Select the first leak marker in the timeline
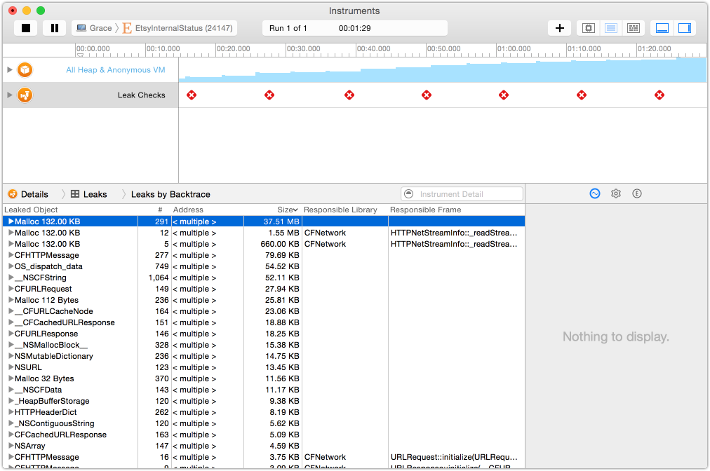The image size is (710, 471). pos(192,95)
